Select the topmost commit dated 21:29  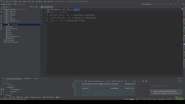(x=104, y=84)
